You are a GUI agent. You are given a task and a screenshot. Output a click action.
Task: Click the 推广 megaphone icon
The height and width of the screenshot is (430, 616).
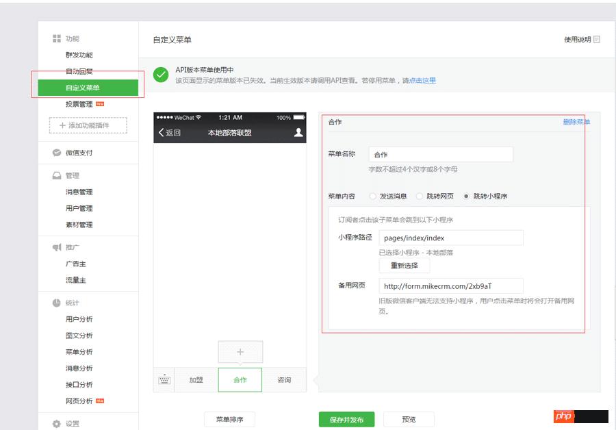tap(57, 247)
